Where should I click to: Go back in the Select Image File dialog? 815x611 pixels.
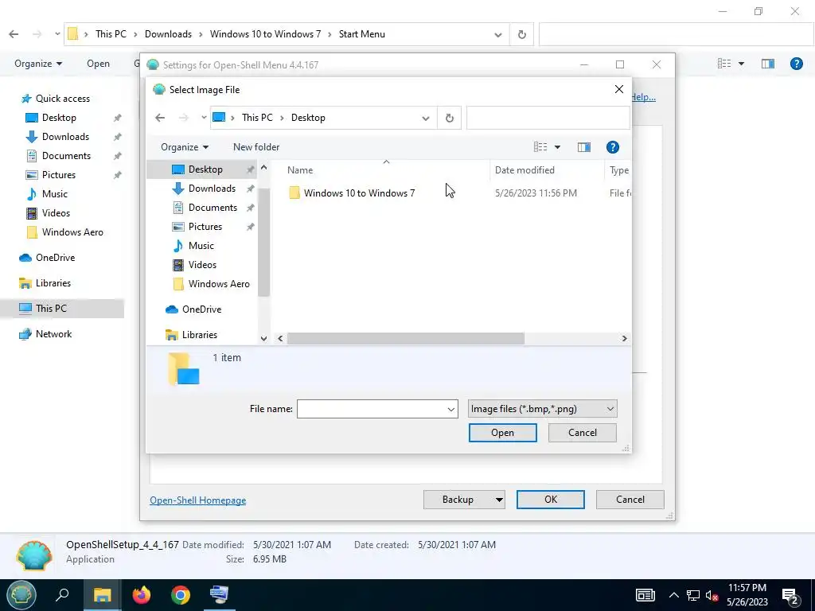[x=160, y=118]
